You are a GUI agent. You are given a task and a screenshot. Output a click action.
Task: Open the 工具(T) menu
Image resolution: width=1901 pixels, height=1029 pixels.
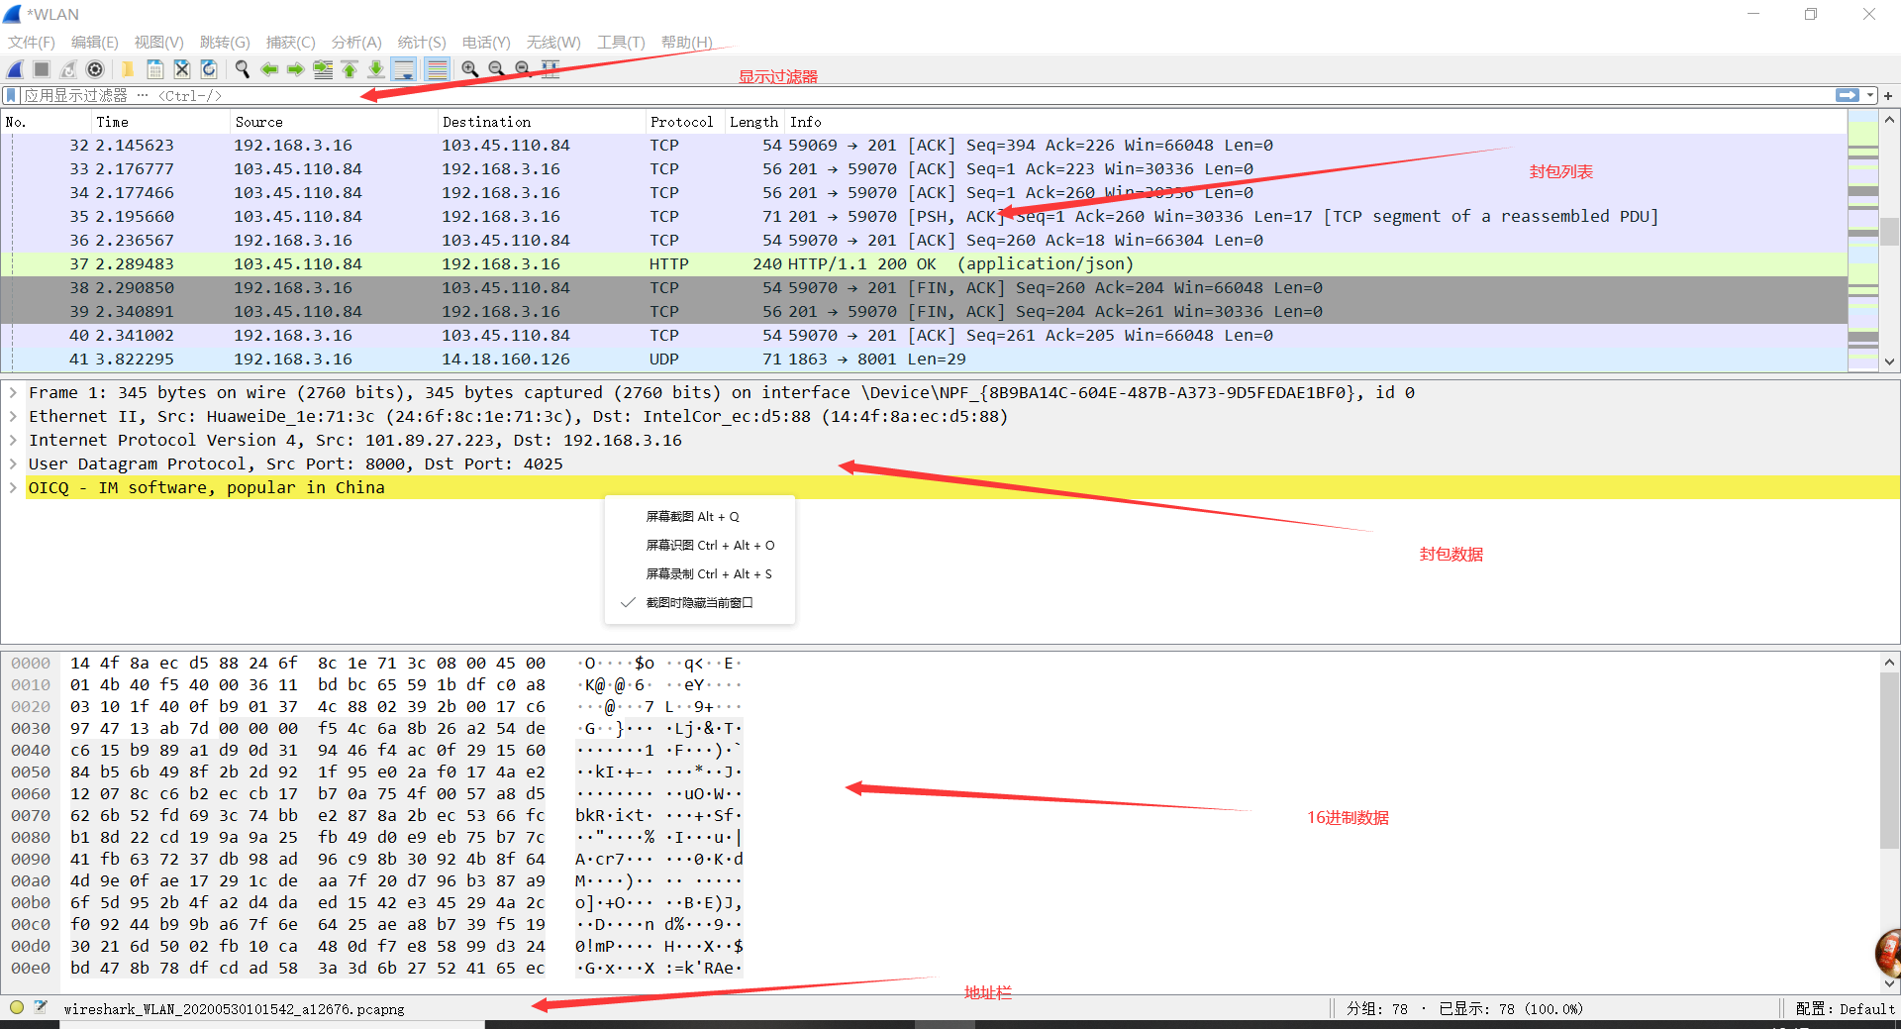[621, 43]
